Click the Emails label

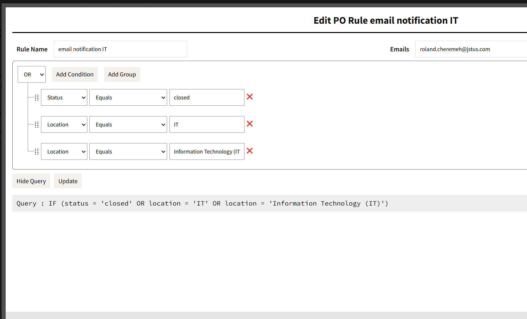click(x=400, y=49)
